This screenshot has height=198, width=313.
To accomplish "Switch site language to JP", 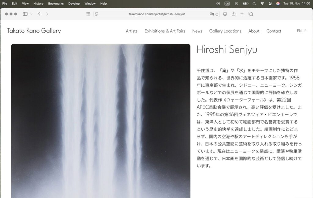I will point(304,31).
